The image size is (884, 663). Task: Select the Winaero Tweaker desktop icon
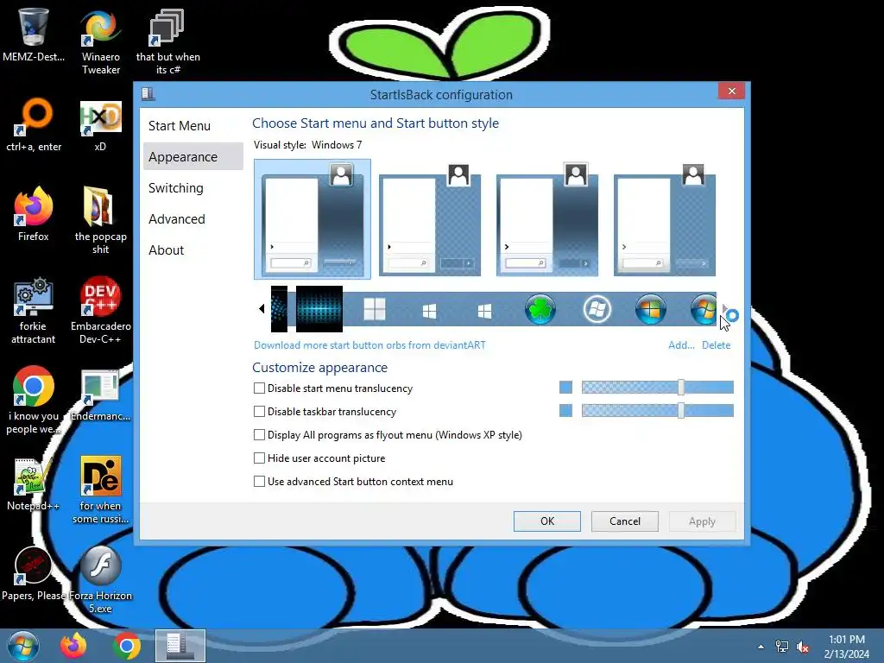tap(101, 41)
